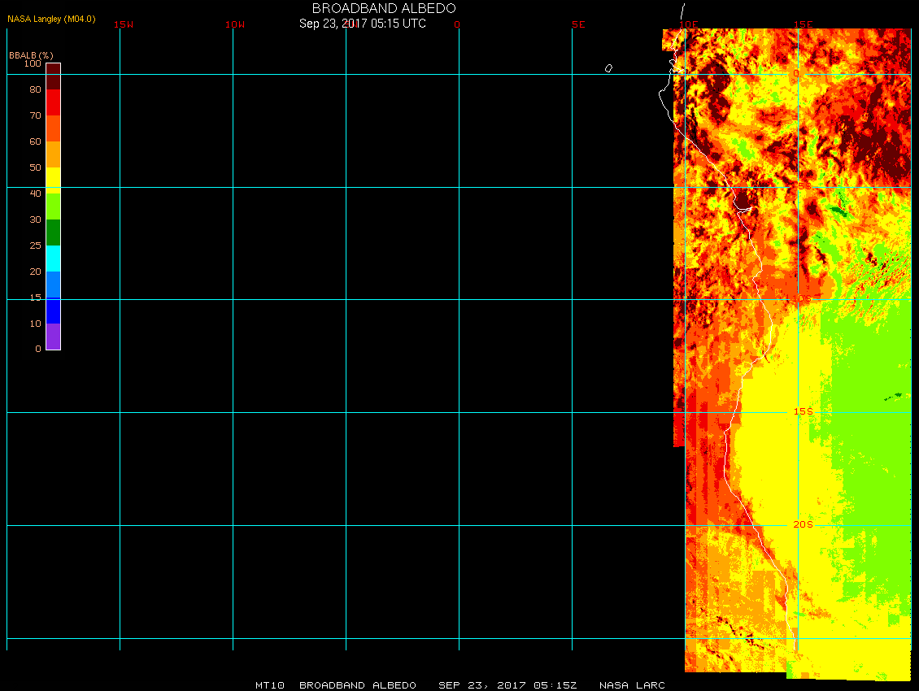Click the NASA LARC text in the footer

click(x=632, y=685)
